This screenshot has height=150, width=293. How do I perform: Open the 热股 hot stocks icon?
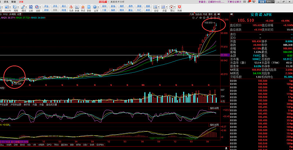[x=179, y=7]
